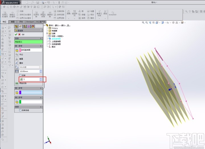This screenshot has height=149, width=205.
Task: Click the Undo arrow icon in title toolbar
Action: [48, 3]
